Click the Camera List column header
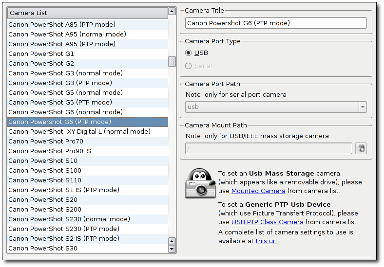 tap(88, 13)
